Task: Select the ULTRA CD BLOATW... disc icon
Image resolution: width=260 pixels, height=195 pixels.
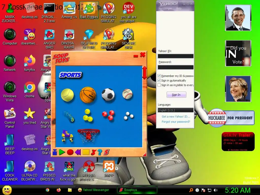Action: pyautogui.click(x=30, y=171)
